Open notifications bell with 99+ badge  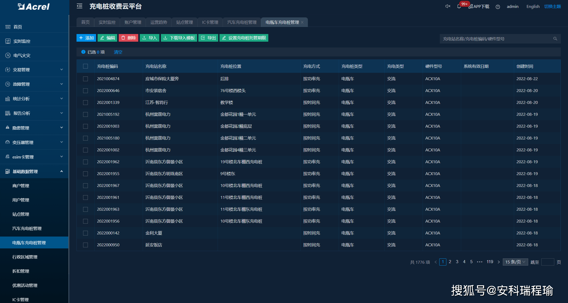click(x=459, y=6)
